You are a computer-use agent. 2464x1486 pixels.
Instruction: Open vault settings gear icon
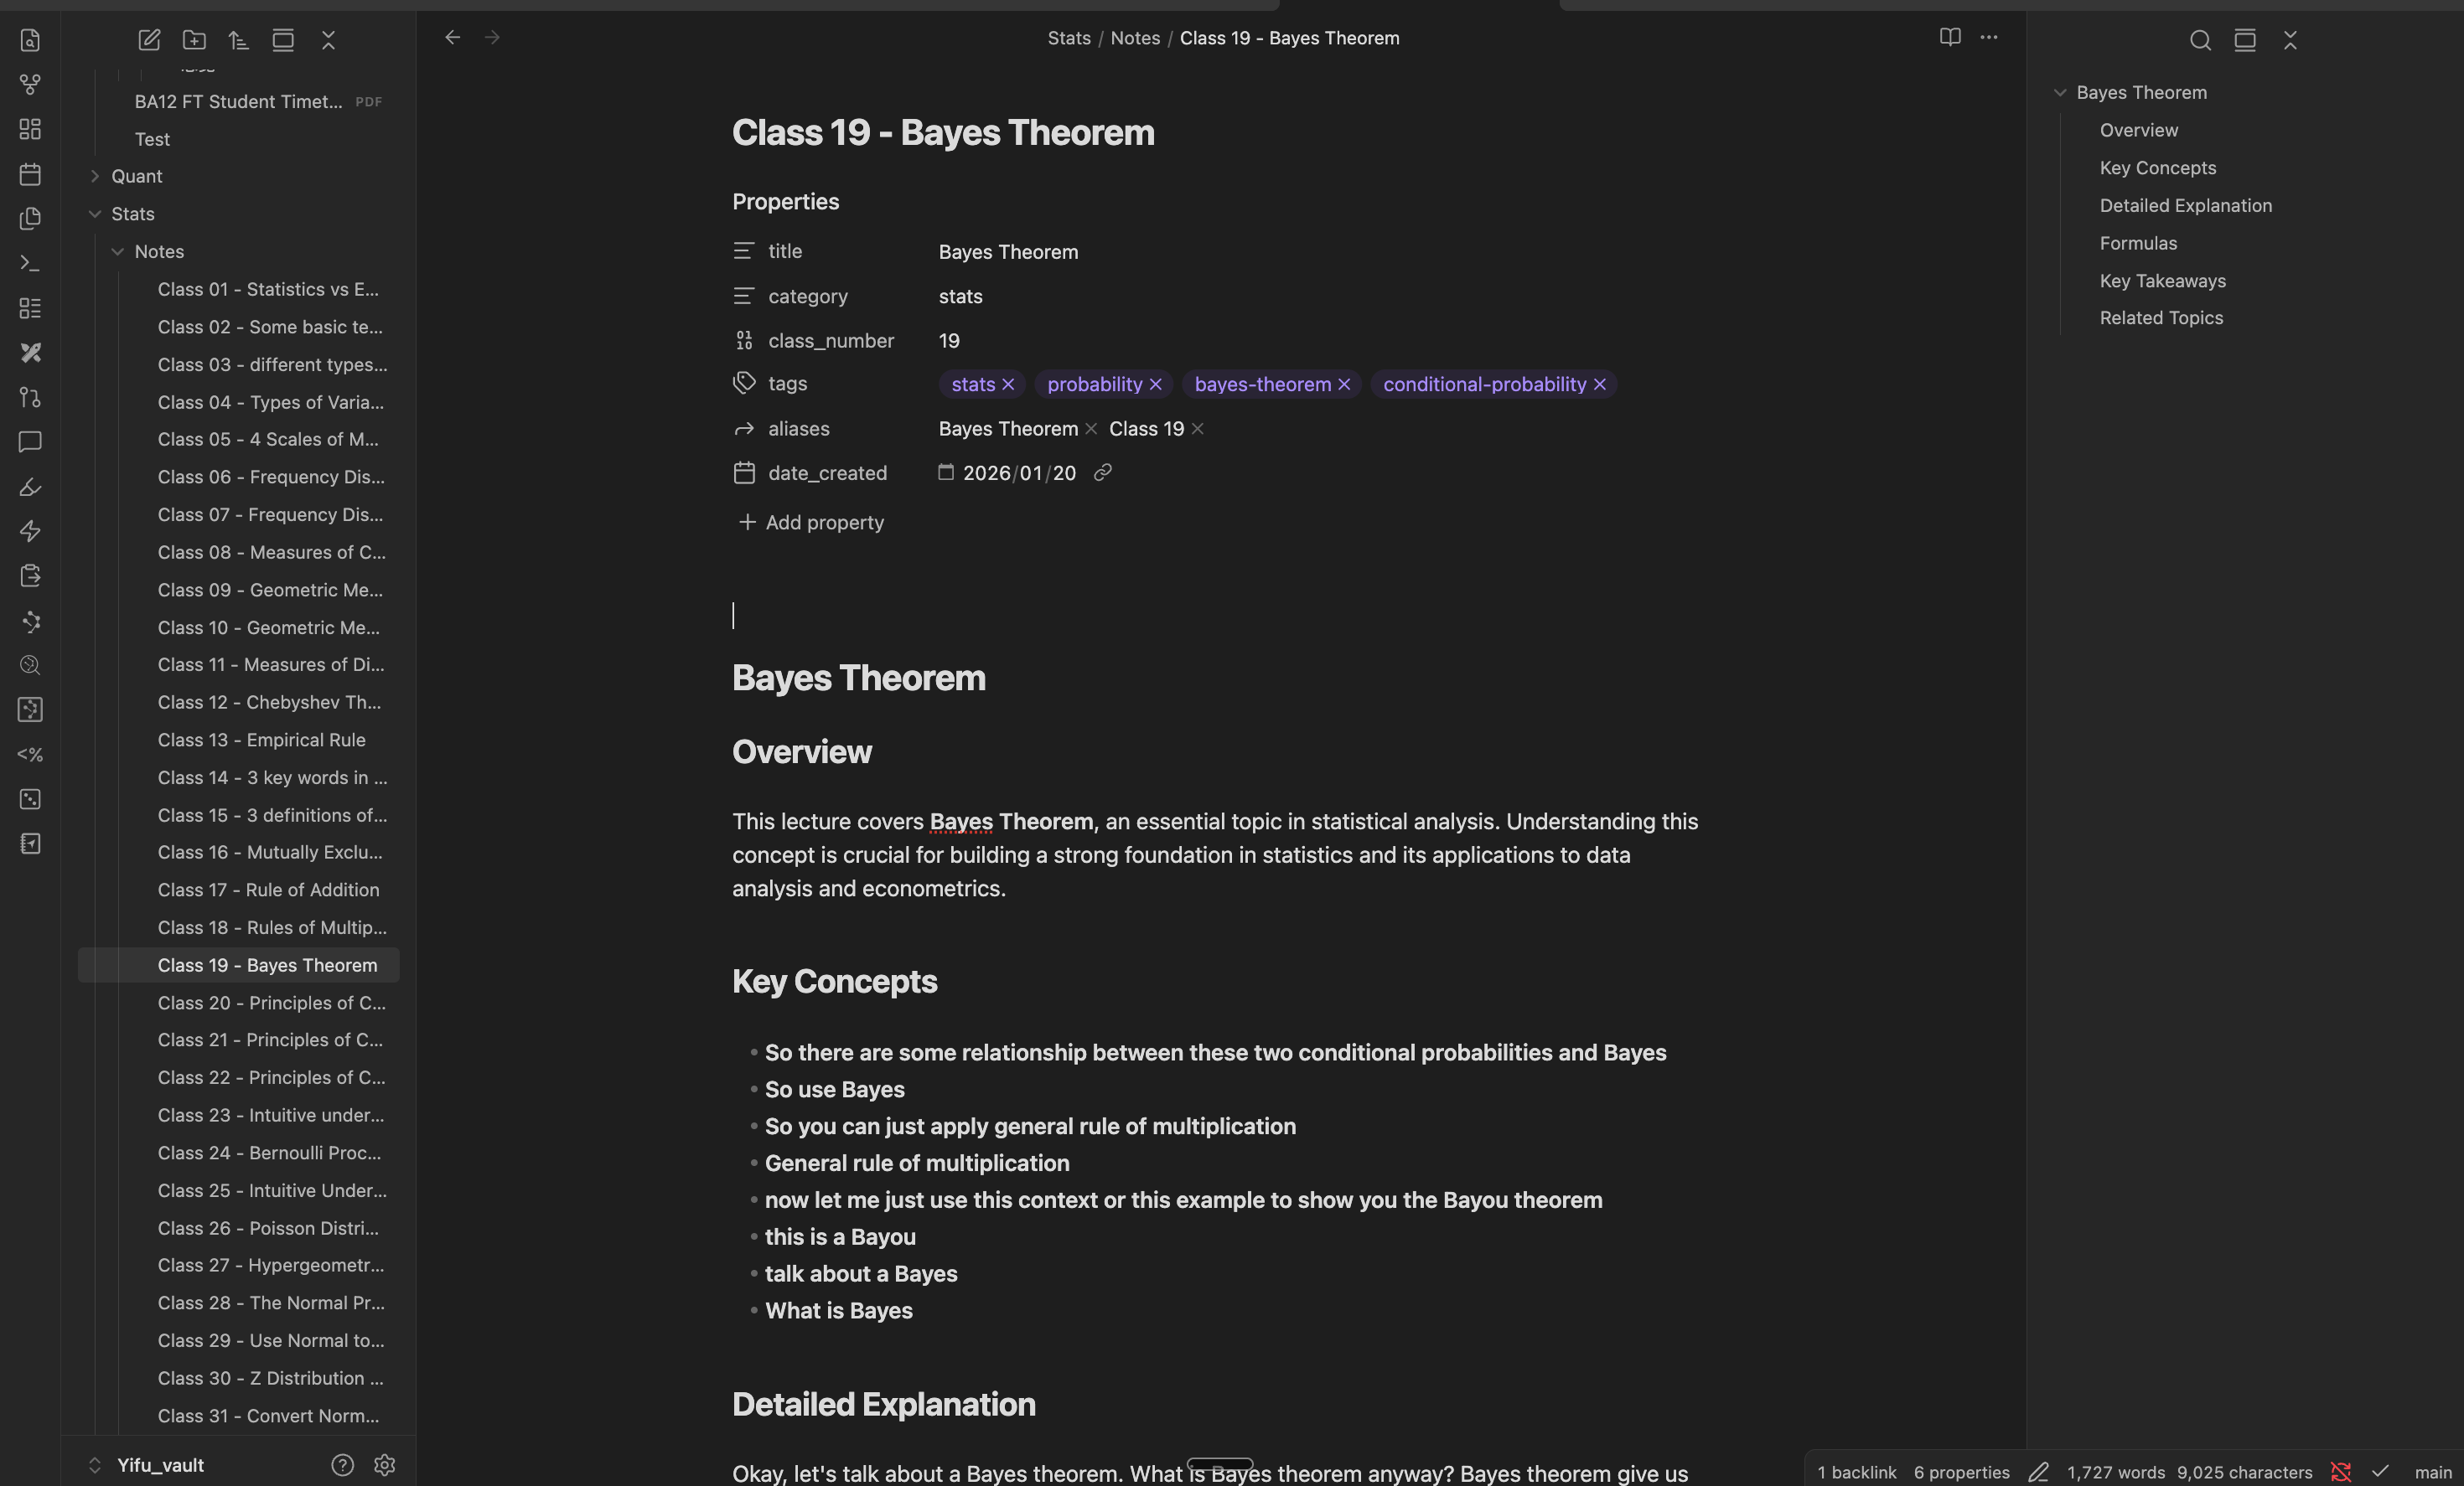(384, 1464)
